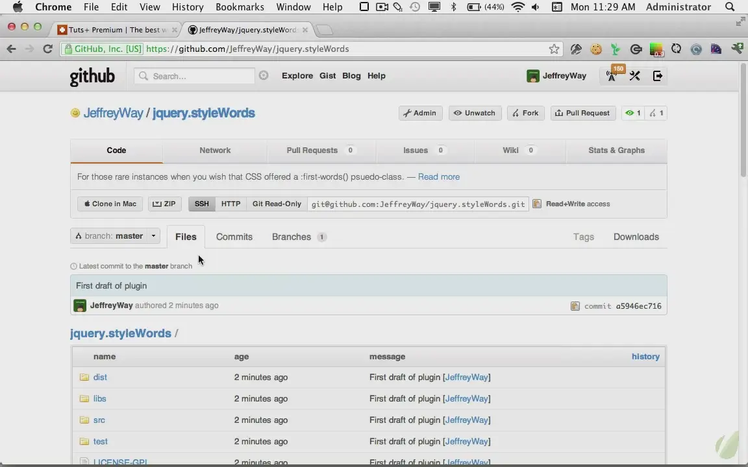Open the Chrome application menu
The height and width of the screenshot is (467, 748).
[x=53, y=6]
